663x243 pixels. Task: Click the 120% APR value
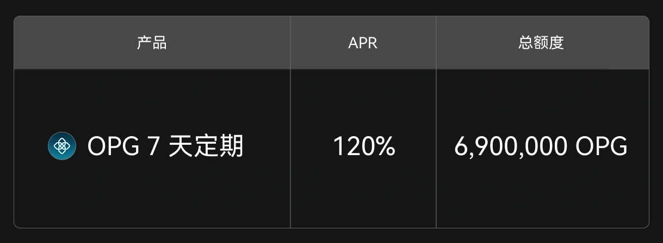point(363,146)
